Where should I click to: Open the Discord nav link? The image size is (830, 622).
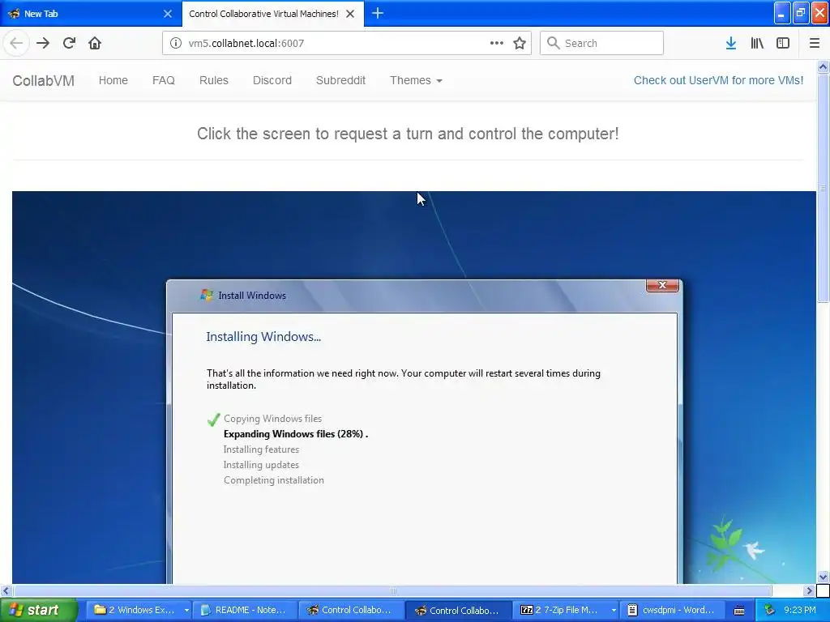[272, 80]
